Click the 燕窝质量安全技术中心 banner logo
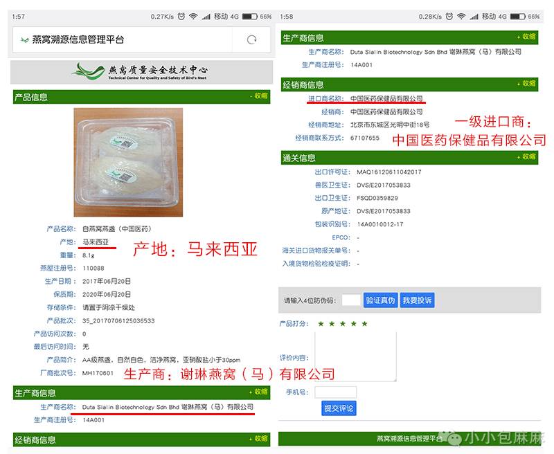554x454 pixels. (x=141, y=72)
